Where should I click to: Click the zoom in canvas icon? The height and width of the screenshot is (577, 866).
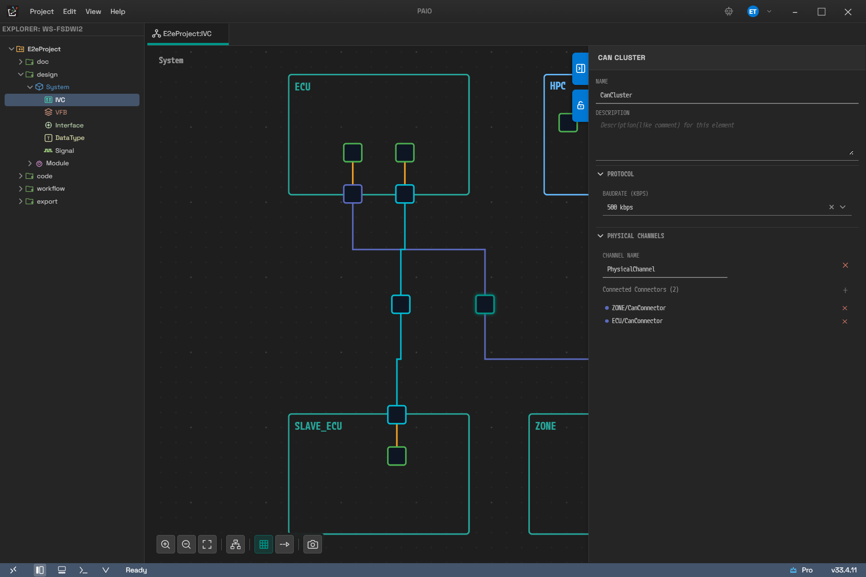(166, 545)
